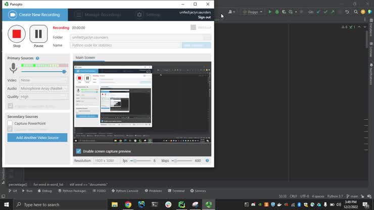
Task: Click the profiler run icon in PyCharm
Action: [x=291, y=12]
